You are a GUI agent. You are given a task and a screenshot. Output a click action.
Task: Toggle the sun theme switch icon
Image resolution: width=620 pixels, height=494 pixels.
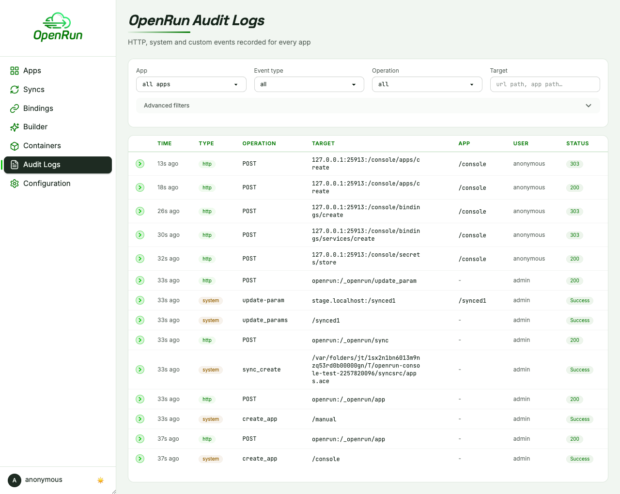click(x=101, y=480)
